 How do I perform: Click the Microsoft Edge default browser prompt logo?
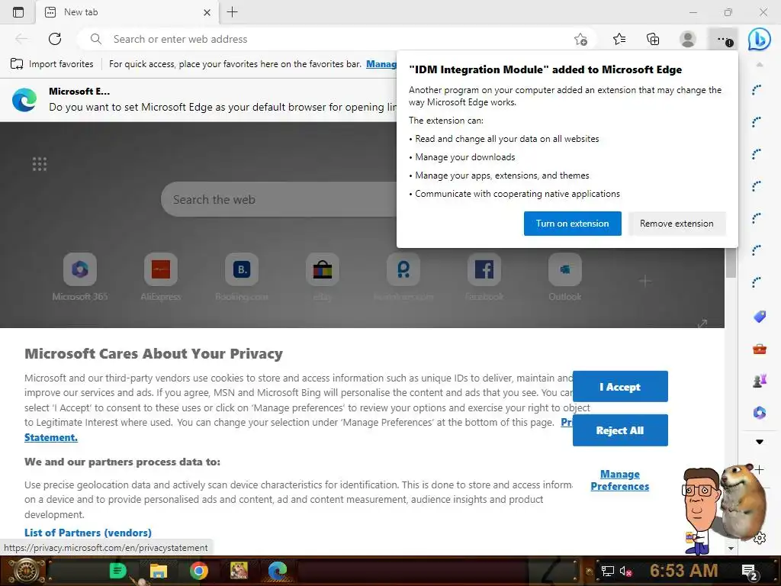pyautogui.click(x=24, y=100)
